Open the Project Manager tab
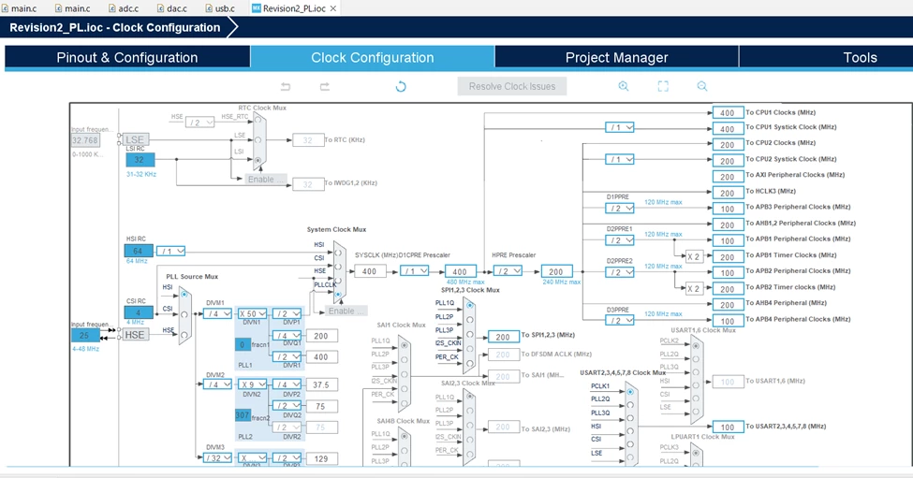Image resolution: width=913 pixels, height=478 pixels. click(616, 58)
